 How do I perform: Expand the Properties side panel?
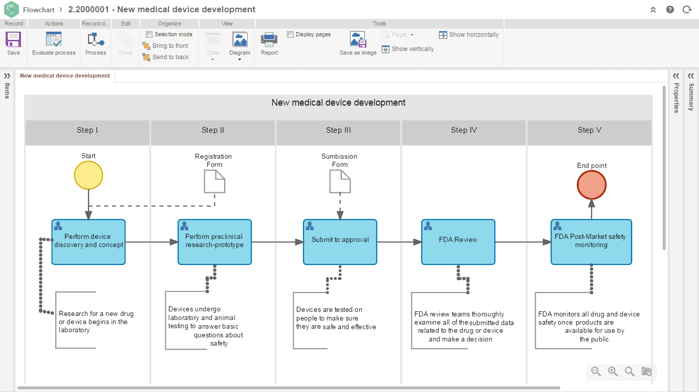coord(676,76)
